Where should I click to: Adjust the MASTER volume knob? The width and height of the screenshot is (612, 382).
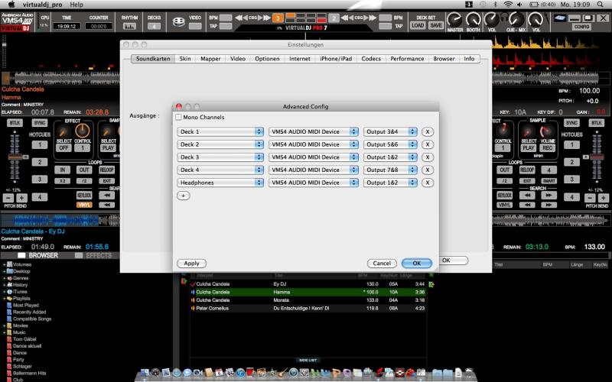click(454, 19)
